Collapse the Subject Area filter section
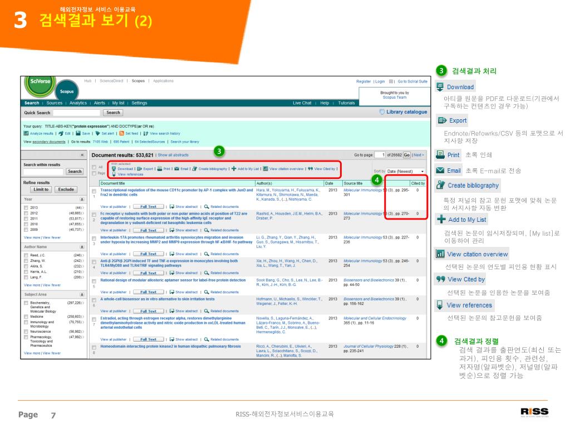570x428 pixels. pyautogui.click(x=82, y=294)
